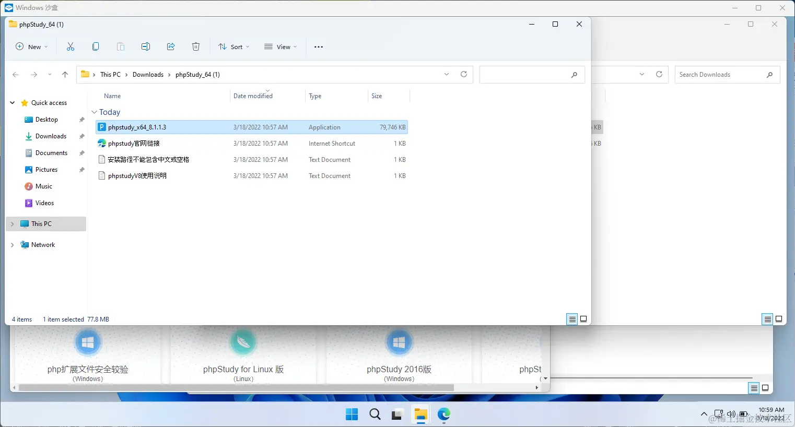This screenshot has width=795, height=427.
Task: Open the View dropdown menu
Action: [280, 46]
